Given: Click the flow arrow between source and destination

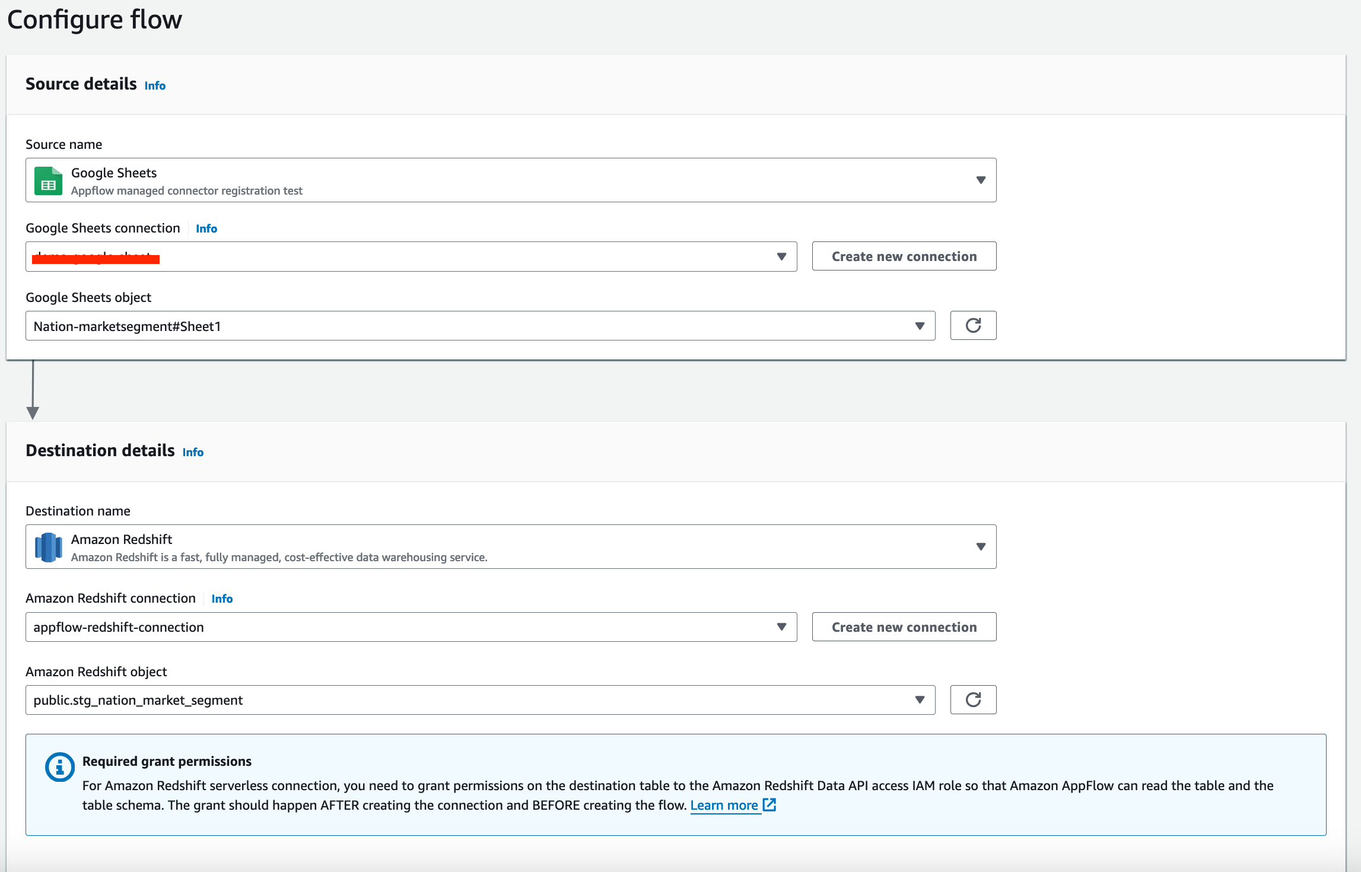Looking at the screenshot, I should [x=33, y=390].
